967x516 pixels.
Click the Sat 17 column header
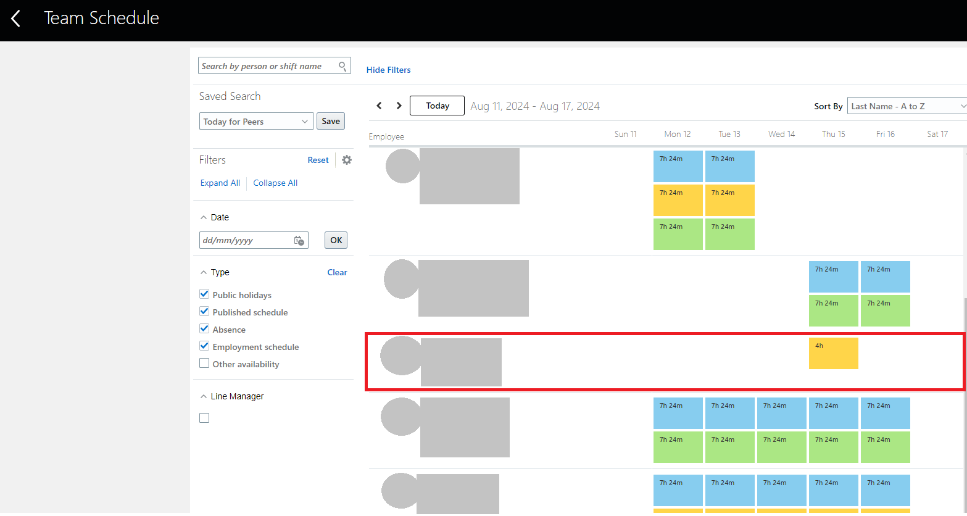pos(937,134)
